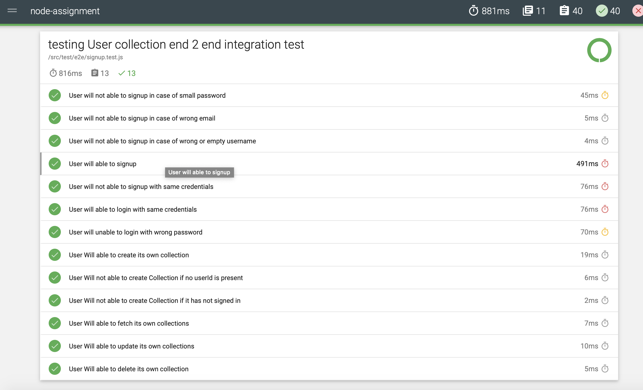Click the red failed X icon in header
The image size is (643, 390).
click(x=638, y=11)
